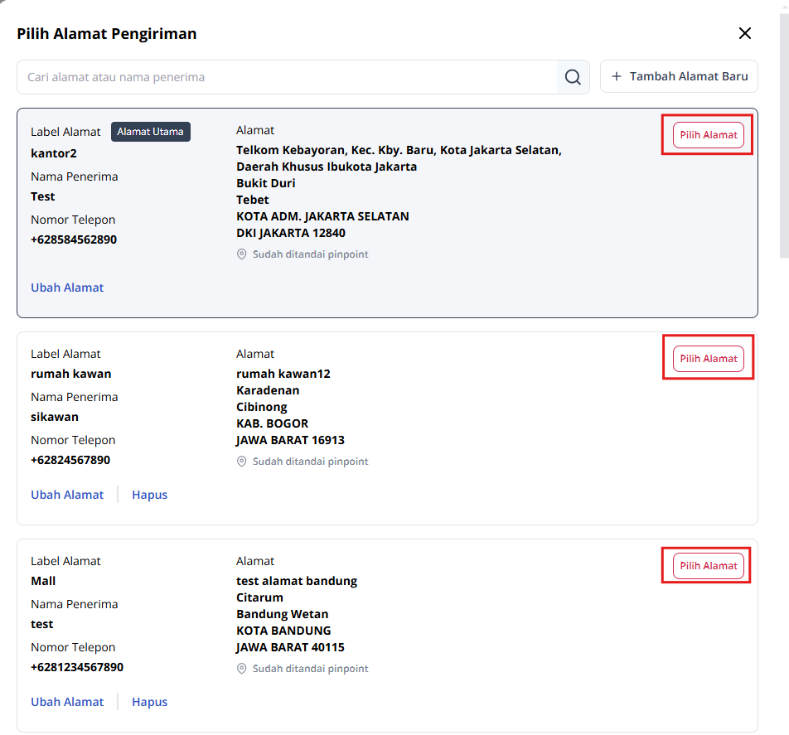This screenshot has height=735, width=789.
Task: Click pinpoint marker icon for Mall address
Action: 242,669
